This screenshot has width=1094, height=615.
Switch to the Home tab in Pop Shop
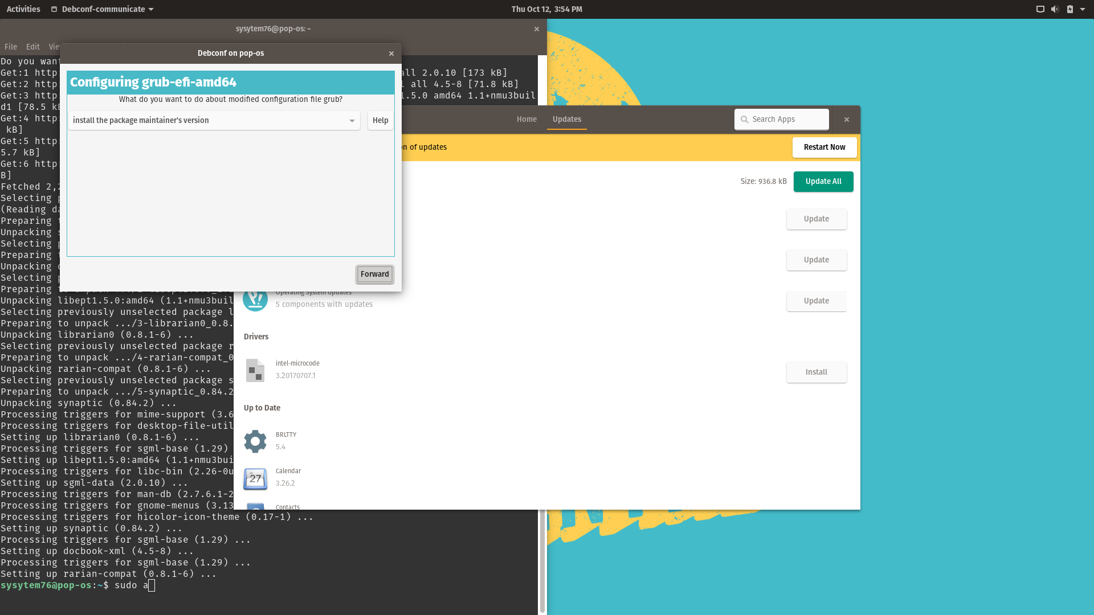(526, 120)
